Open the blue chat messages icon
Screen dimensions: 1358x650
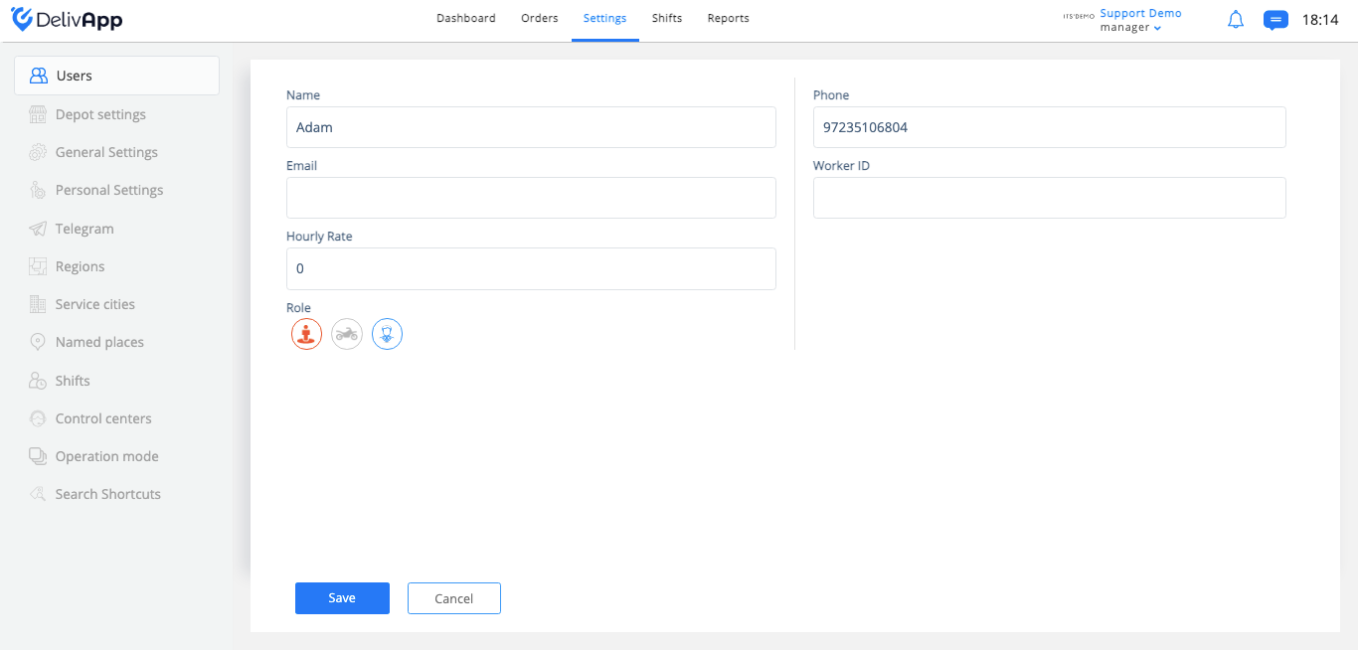[1275, 19]
